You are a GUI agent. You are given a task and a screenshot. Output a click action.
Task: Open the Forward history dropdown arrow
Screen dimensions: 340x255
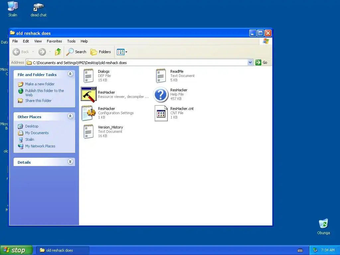[x=50, y=52]
